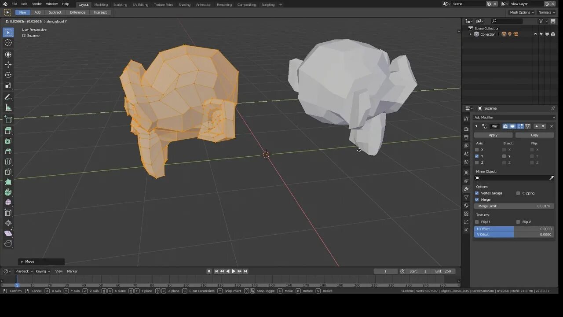The image size is (563, 317).
Task: Open the Normals dropdown
Action: click(546, 12)
